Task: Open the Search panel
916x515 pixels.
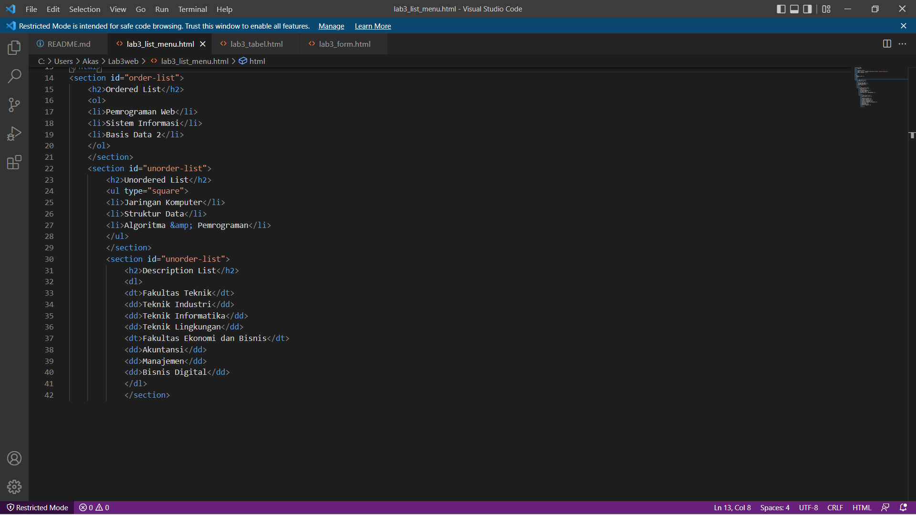Action: 14,76
